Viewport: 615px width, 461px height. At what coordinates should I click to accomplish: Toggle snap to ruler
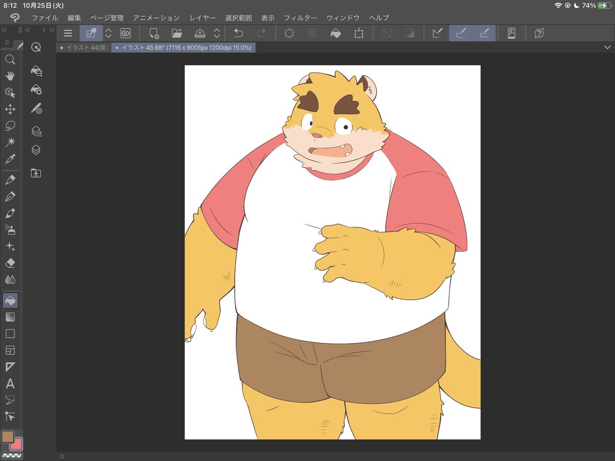437,33
